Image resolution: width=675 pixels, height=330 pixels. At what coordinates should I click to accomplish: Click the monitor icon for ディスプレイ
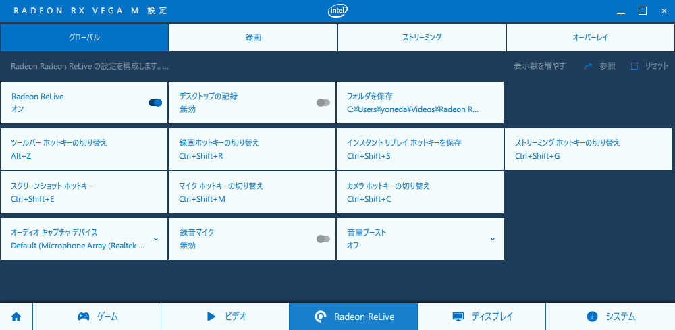click(x=458, y=317)
